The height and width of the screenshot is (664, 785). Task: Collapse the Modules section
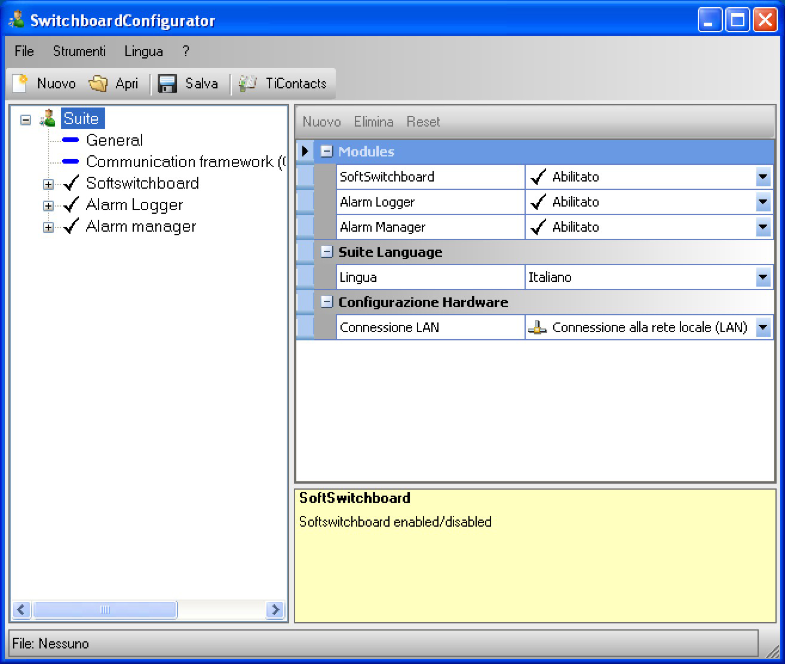point(326,152)
